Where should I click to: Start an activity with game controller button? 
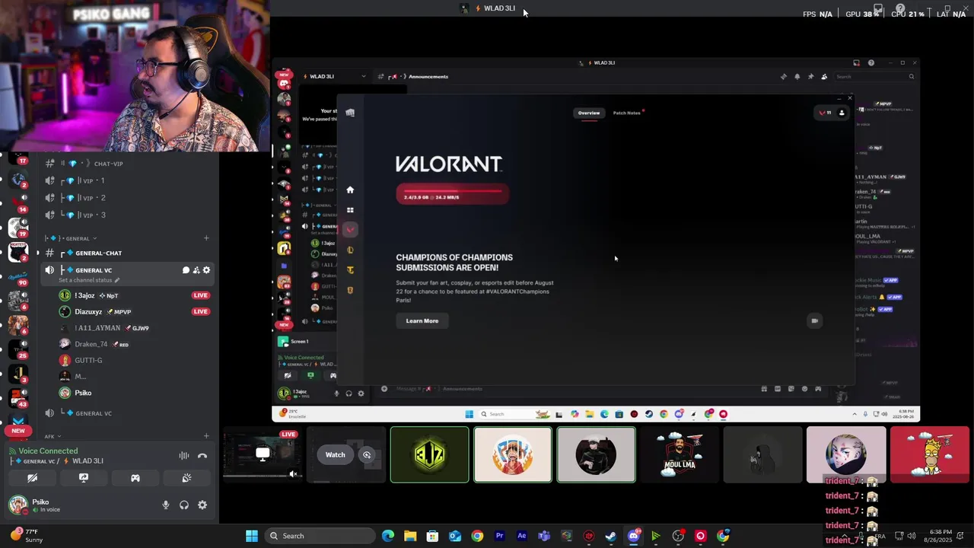135,478
